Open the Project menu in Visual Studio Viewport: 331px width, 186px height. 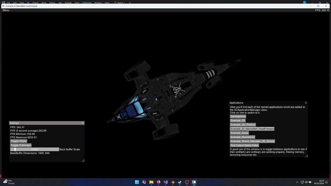click(x=35, y=3)
